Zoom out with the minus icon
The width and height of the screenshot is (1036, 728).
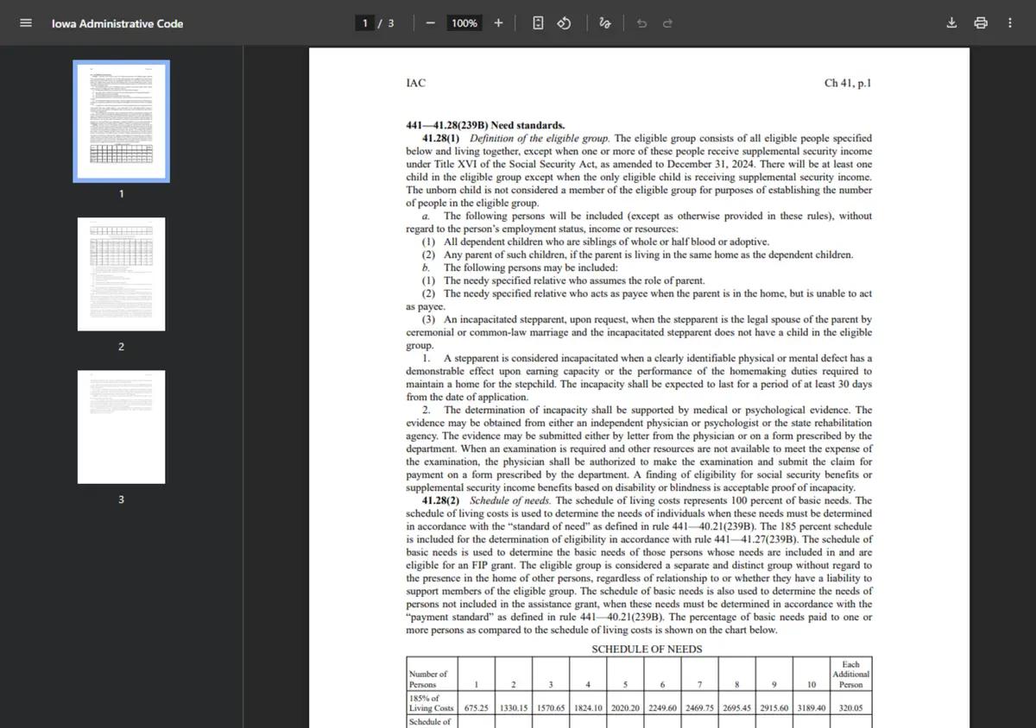tap(430, 23)
